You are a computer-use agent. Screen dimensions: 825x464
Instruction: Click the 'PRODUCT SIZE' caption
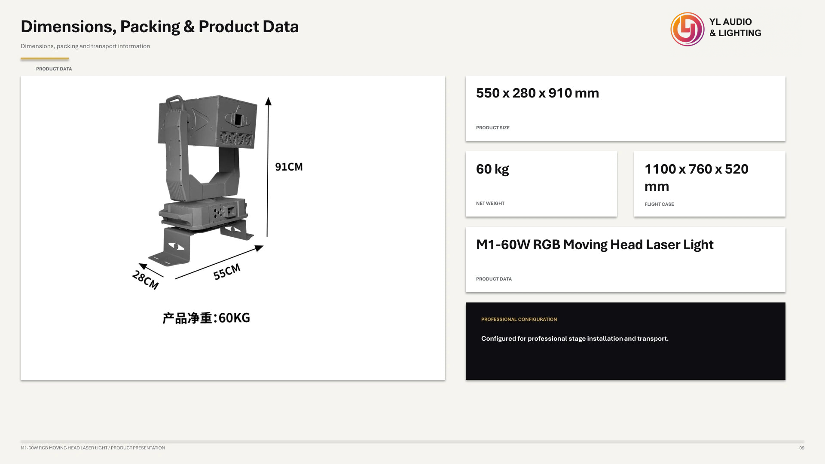(x=492, y=128)
